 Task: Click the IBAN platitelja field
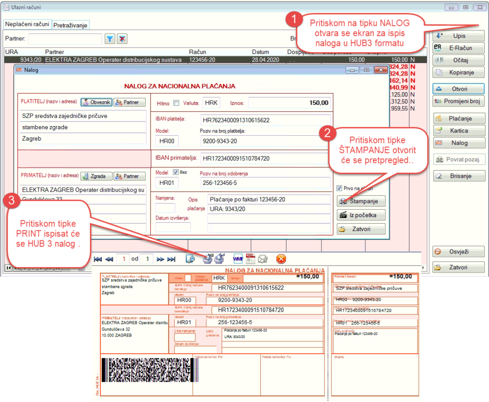265,120
